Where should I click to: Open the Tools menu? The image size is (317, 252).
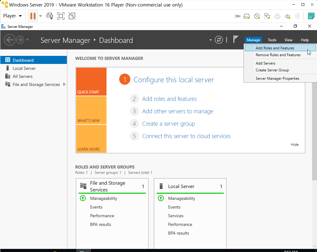pos(272,40)
